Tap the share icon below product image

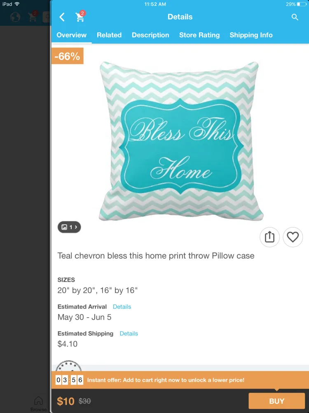click(x=269, y=237)
